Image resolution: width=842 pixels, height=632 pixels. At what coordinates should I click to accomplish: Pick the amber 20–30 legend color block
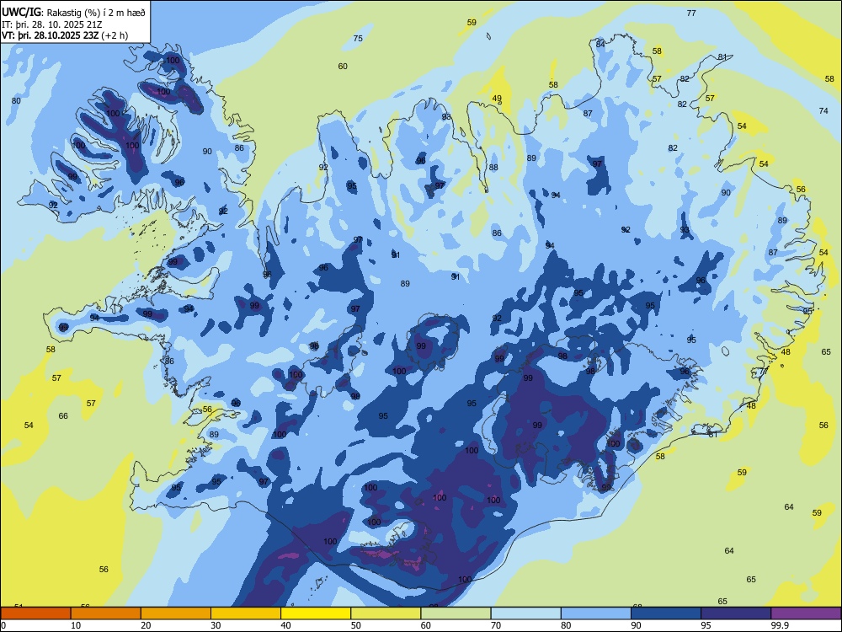[x=176, y=613]
